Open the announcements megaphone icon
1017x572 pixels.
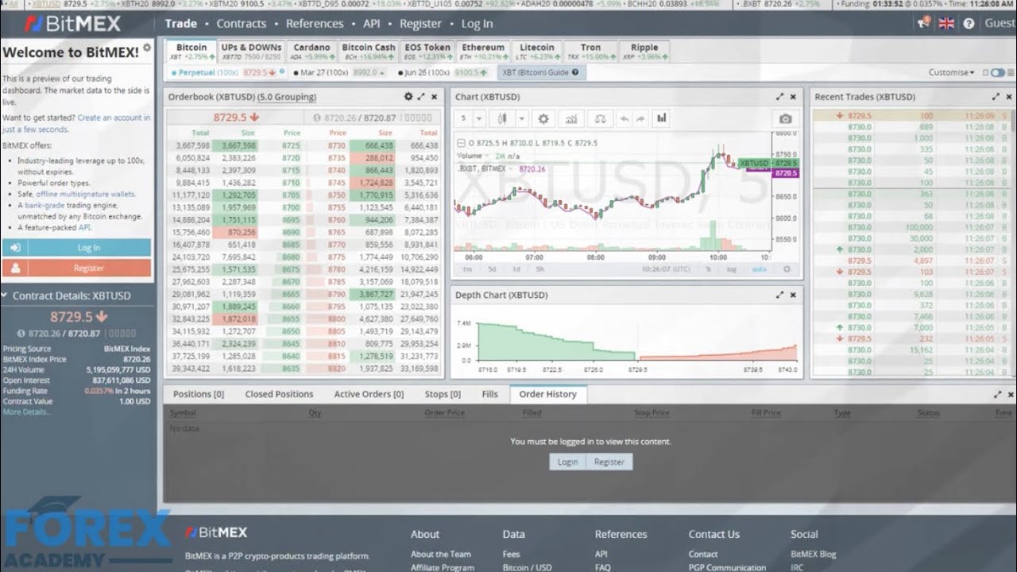923,23
